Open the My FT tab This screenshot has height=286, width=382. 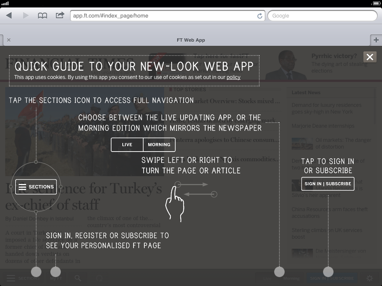pos(56,278)
